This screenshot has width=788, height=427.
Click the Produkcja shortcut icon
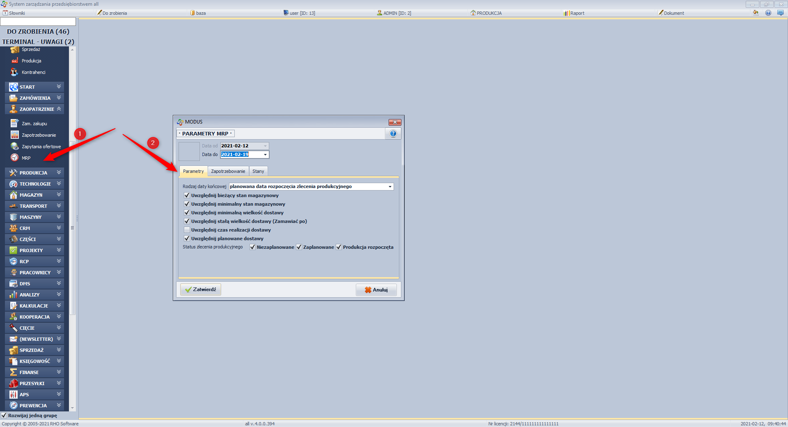(x=15, y=61)
